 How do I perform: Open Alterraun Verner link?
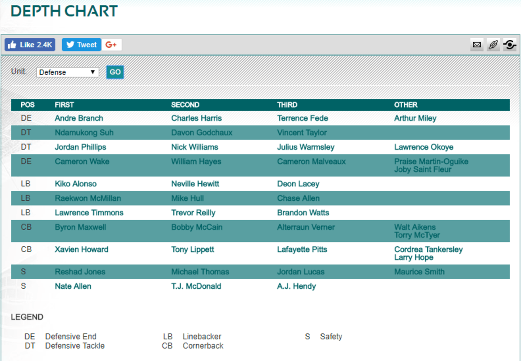[x=306, y=227]
